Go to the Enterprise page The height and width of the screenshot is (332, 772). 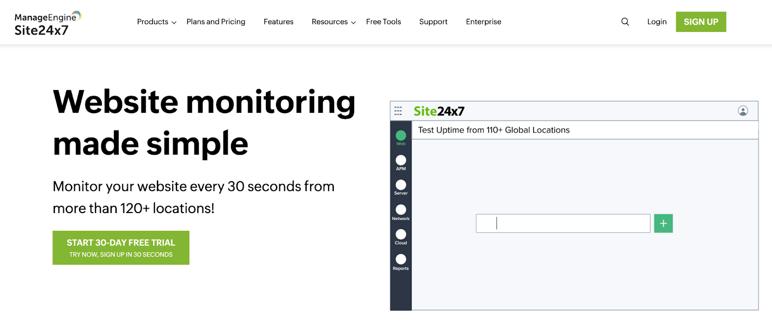click(x=483, y=22)
